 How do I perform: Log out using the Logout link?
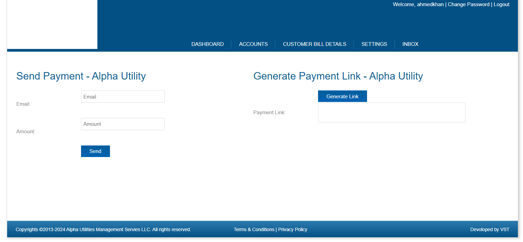coord(501,4)
